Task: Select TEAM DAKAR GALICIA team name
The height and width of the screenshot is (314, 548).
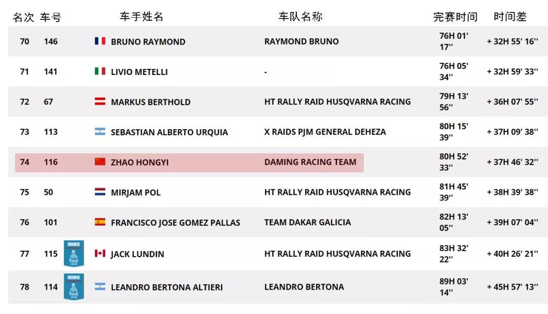Action: (307, 222)
